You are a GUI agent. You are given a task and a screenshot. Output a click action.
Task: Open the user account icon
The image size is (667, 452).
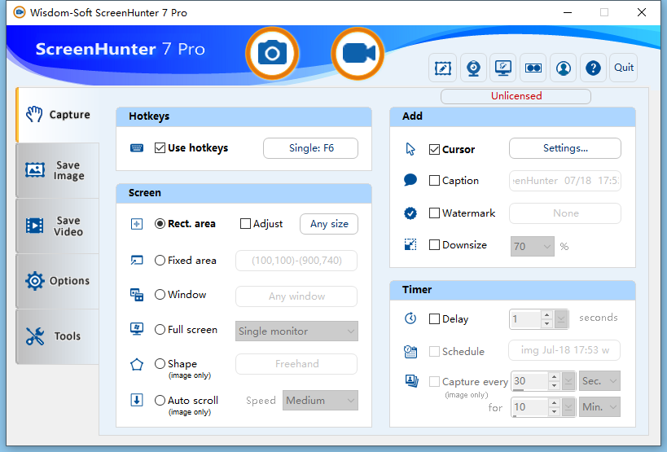coord(564,68)
